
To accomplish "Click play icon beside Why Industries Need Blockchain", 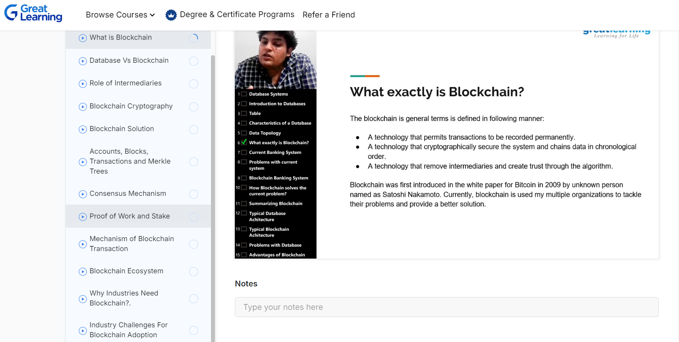I will pos(83,299).
